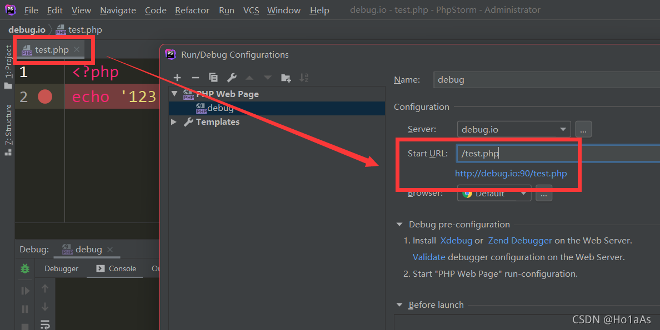Open the Server debug.io dropdown
This screenshot has height=330, width=660.
[x=514, y=129]
